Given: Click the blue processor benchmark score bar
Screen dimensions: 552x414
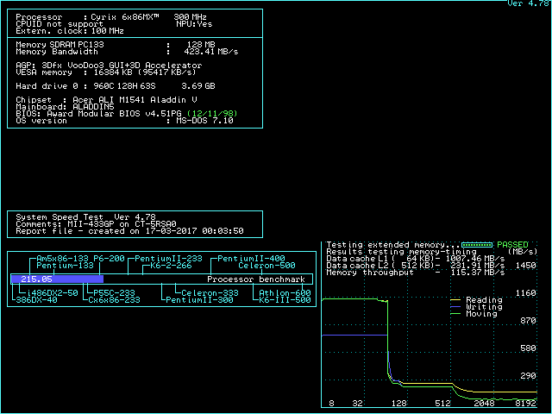Looking at the screenshot, I should pos(57,279).
